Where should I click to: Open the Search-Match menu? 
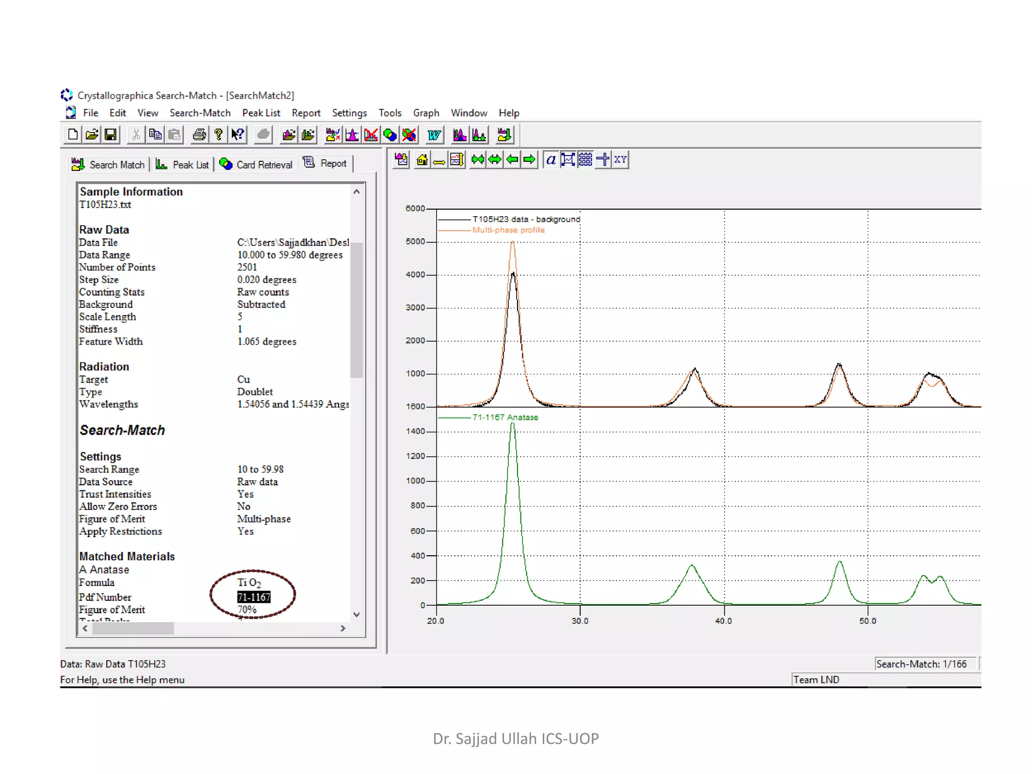coord(200,113)
